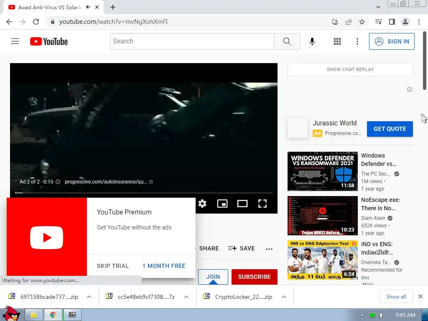Click the search magnifier button

click(287, 41)
